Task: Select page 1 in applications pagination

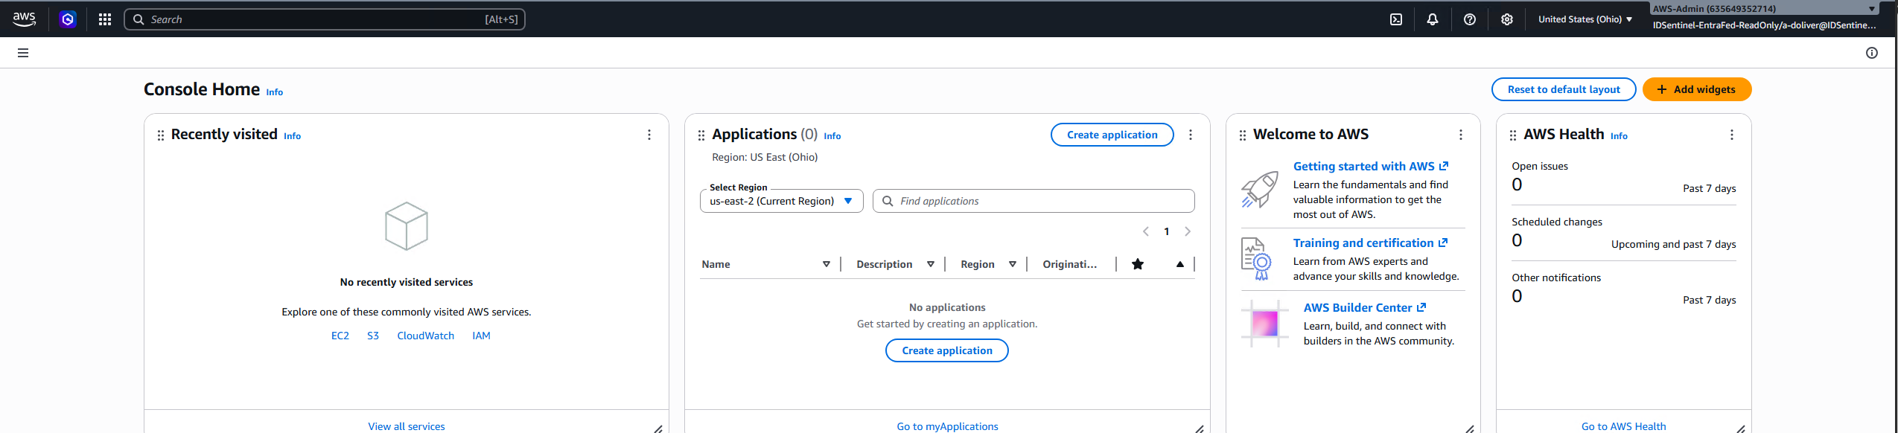Action: 1167,231
